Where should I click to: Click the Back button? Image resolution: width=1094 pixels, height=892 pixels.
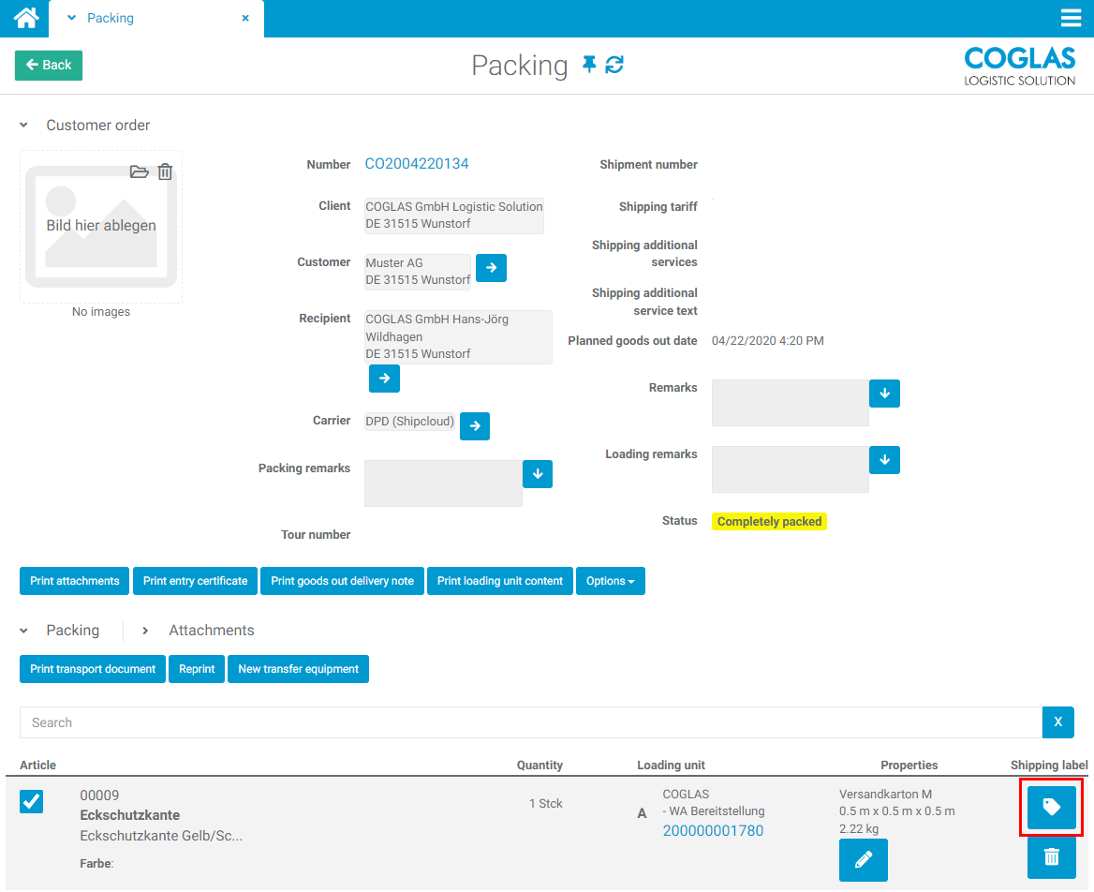pyautogui.click(x=49, y=65)
